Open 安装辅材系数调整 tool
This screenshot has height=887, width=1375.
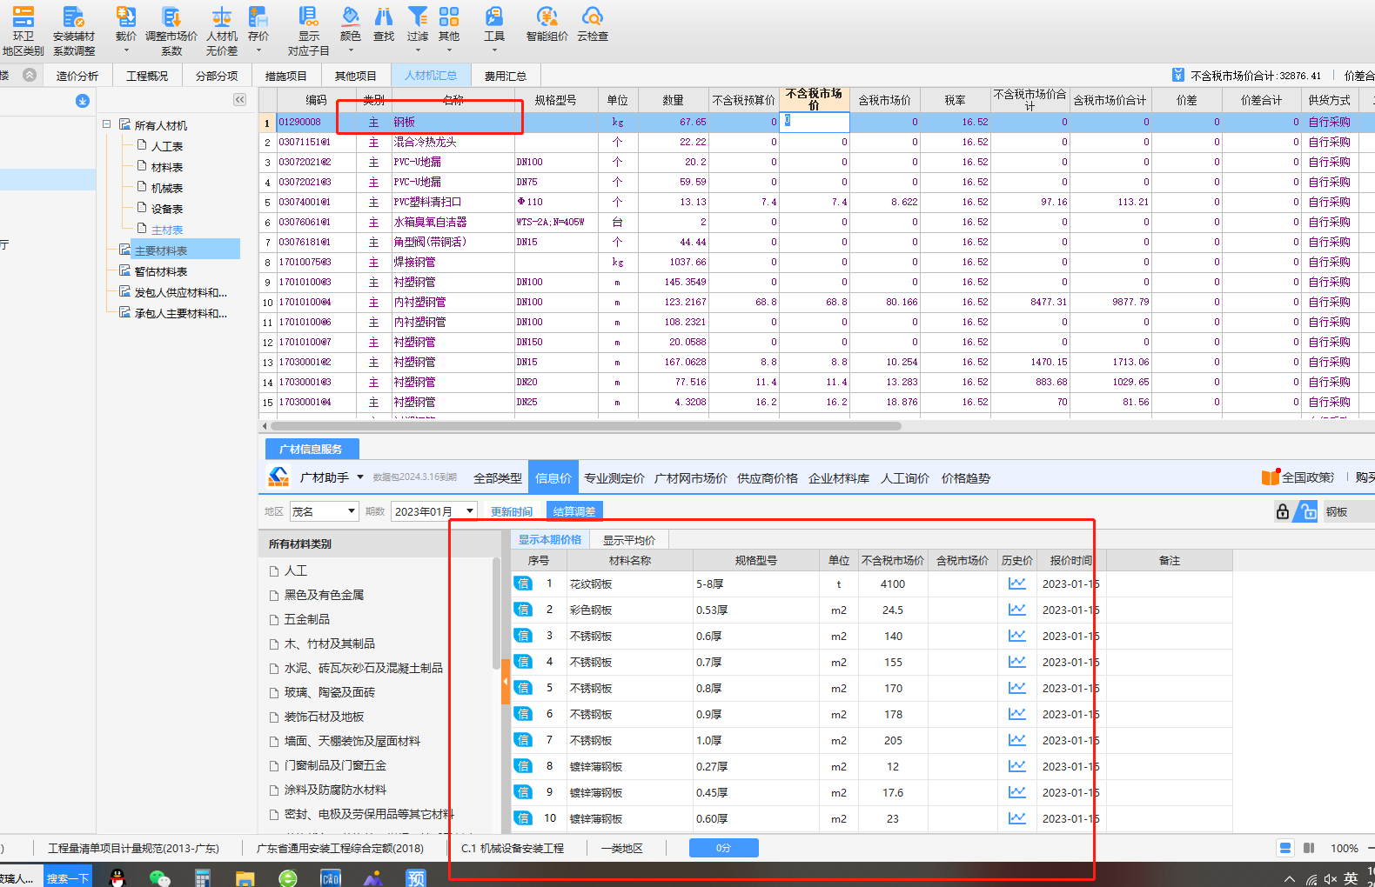[x=74, y=30]
